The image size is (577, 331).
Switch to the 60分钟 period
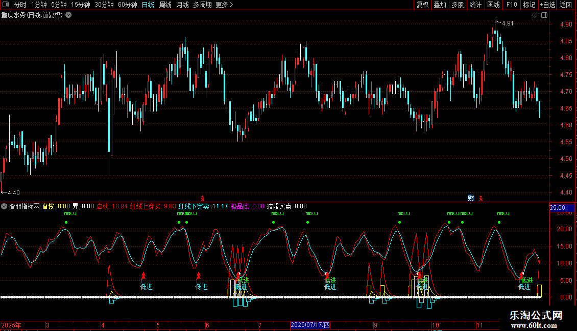(128, 5)
